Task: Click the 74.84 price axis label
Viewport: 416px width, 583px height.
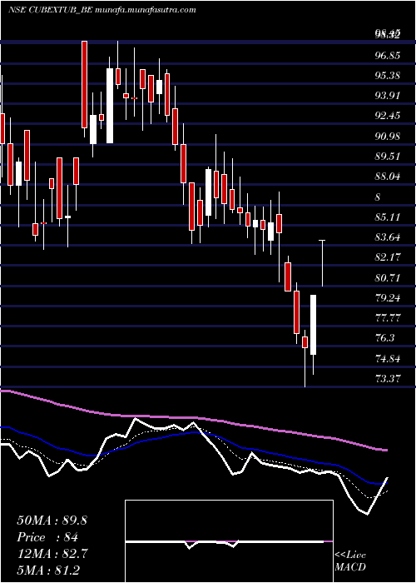Action: point(388,359)
